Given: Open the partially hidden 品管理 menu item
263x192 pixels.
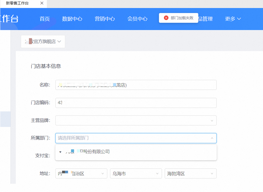Looking at the screenshot, I should (206, 19).
